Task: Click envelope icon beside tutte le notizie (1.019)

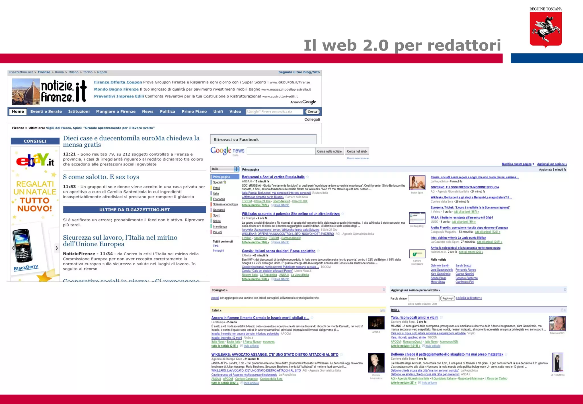Action: click(424, 346)
